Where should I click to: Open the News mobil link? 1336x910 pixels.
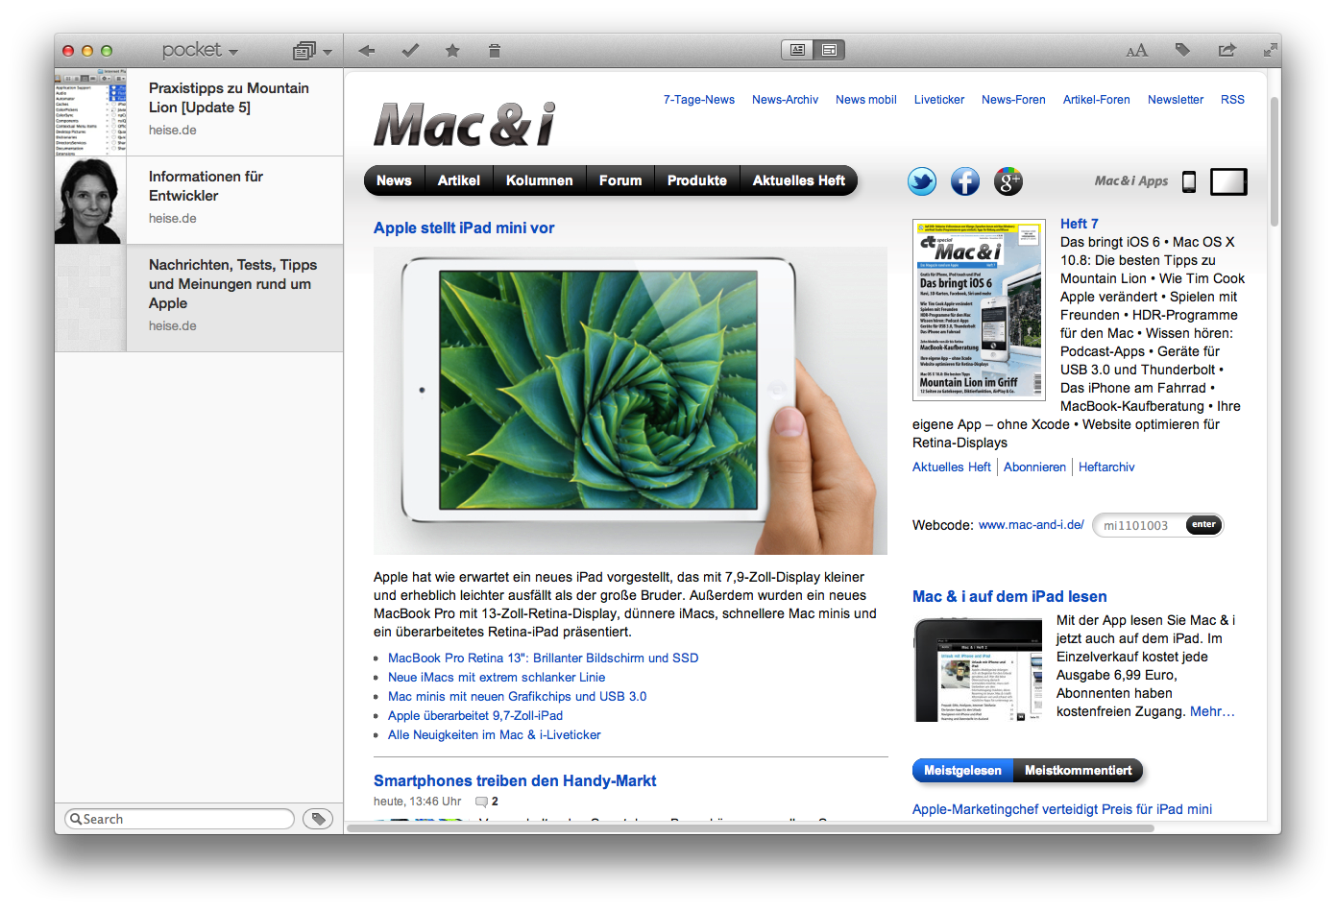pyautogui.click(x=866, y=100)
